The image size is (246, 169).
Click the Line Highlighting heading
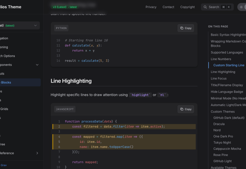71,81
